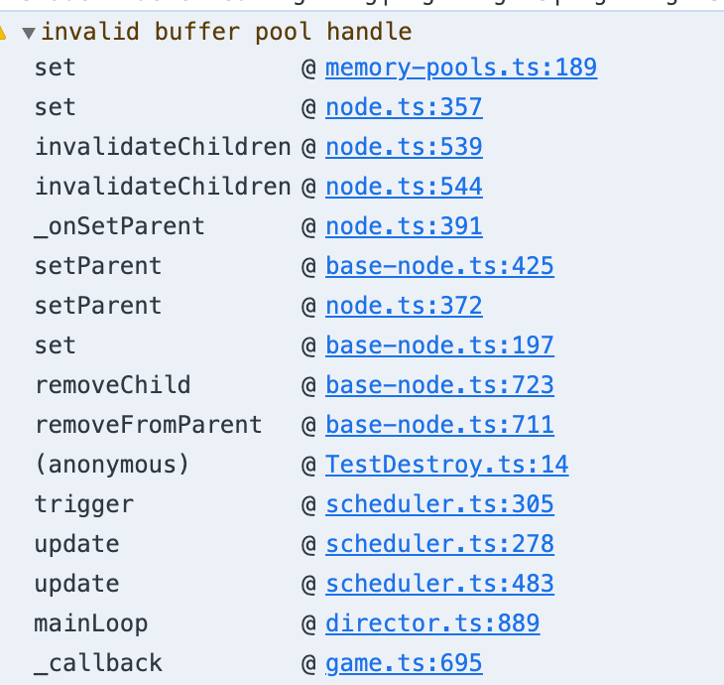Jump to game.ts:695 callback source
The width and height of the screenshot is (724, 685).
coord(403,663)
